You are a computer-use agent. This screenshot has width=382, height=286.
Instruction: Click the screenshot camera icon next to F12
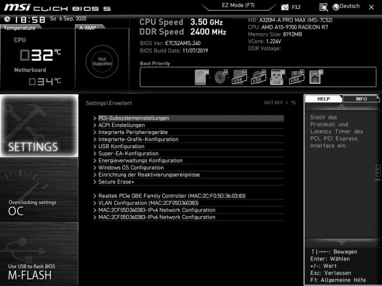pyautogui.click(x=285, y=7)
